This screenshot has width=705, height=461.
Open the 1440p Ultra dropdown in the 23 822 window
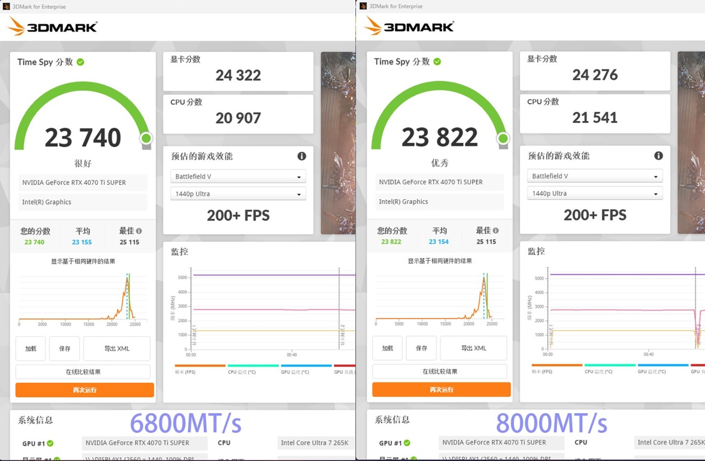[x=595, y=193]
